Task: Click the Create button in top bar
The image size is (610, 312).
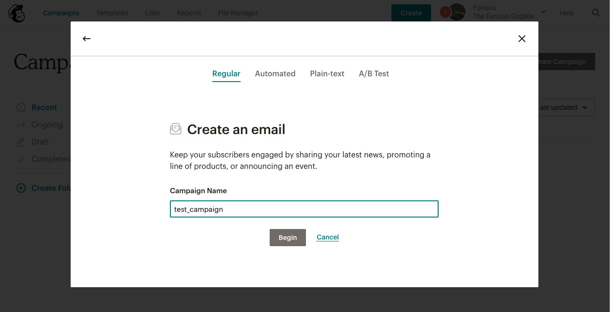Action: pos(411,13)
